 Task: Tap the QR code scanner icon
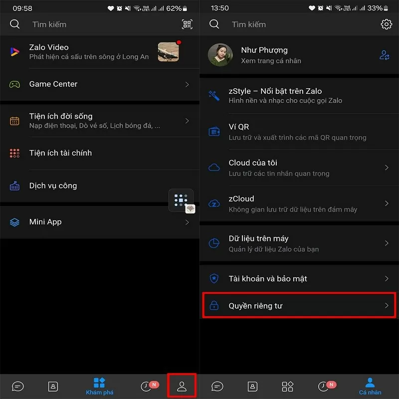click(x=187, y=24)
